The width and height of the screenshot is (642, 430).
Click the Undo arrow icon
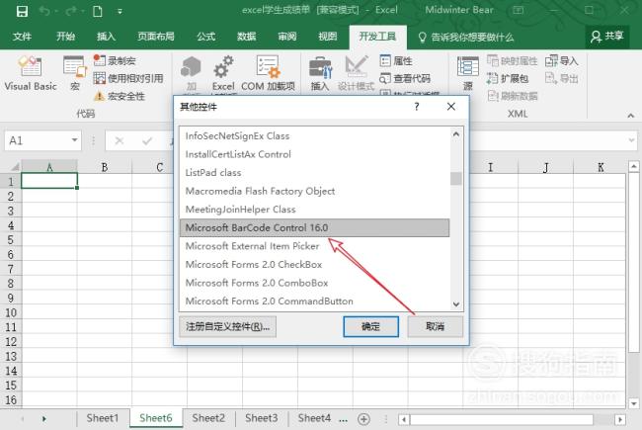[44, 11]
